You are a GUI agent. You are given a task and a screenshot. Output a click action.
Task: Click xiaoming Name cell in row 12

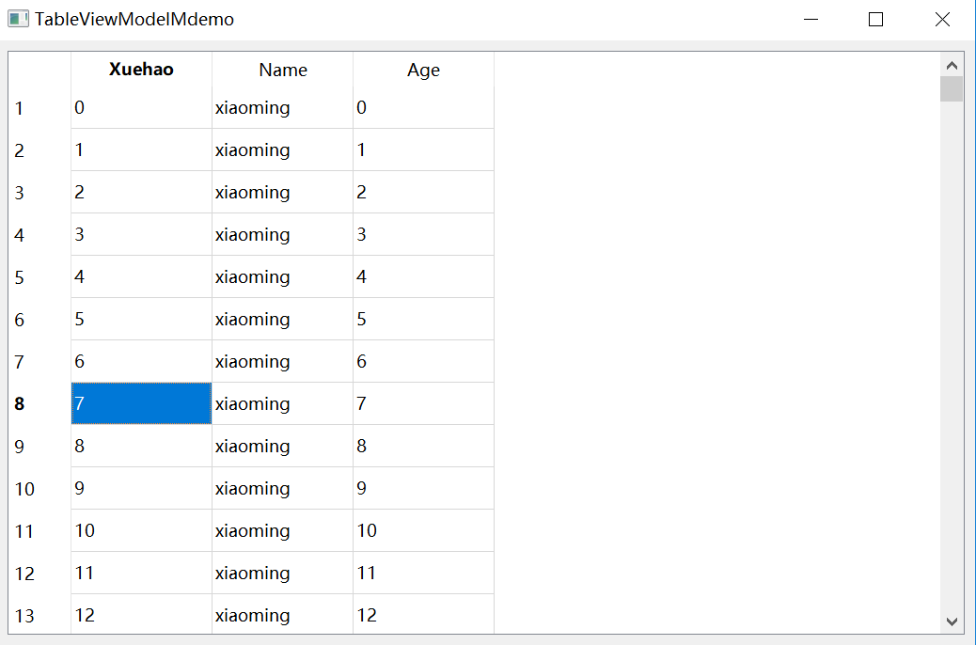click(283, 574)
